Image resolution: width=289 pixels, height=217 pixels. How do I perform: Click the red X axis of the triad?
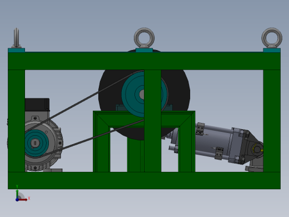point(23,200)
